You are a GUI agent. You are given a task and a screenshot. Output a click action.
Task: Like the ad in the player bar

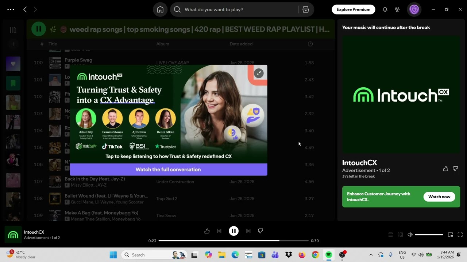[x=207, y=231]
